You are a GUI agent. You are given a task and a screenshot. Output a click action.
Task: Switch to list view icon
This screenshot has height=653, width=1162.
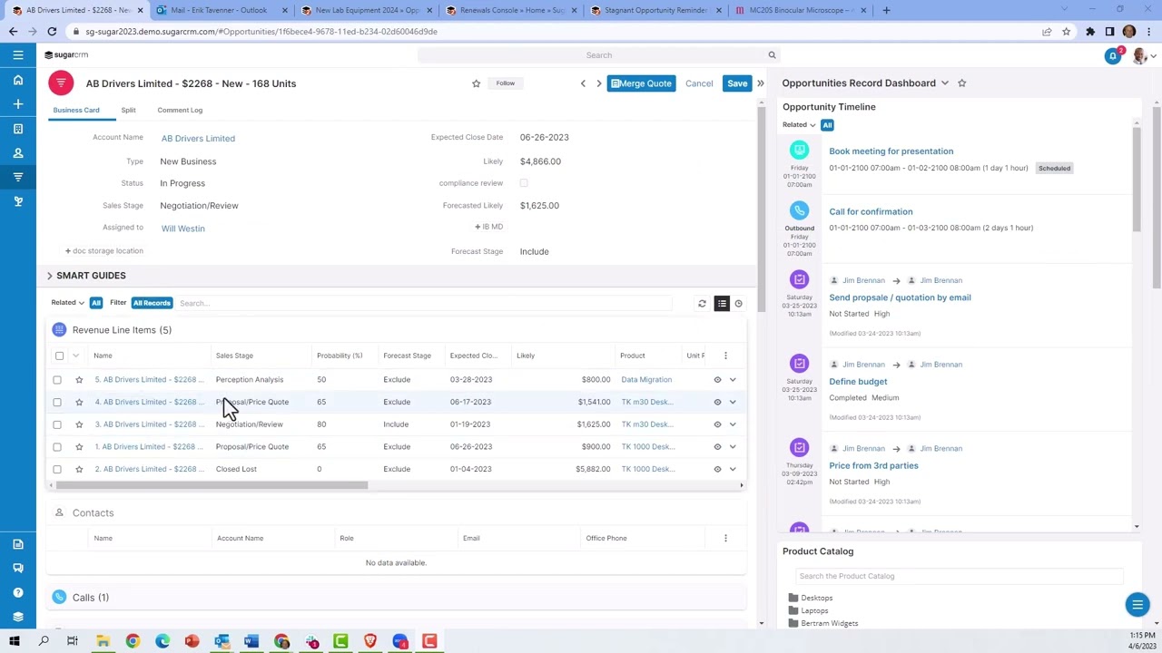[722, 304]
